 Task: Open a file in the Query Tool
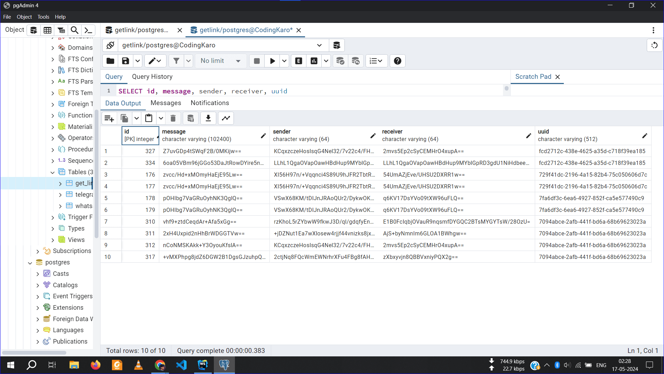(x=110, y=60)
